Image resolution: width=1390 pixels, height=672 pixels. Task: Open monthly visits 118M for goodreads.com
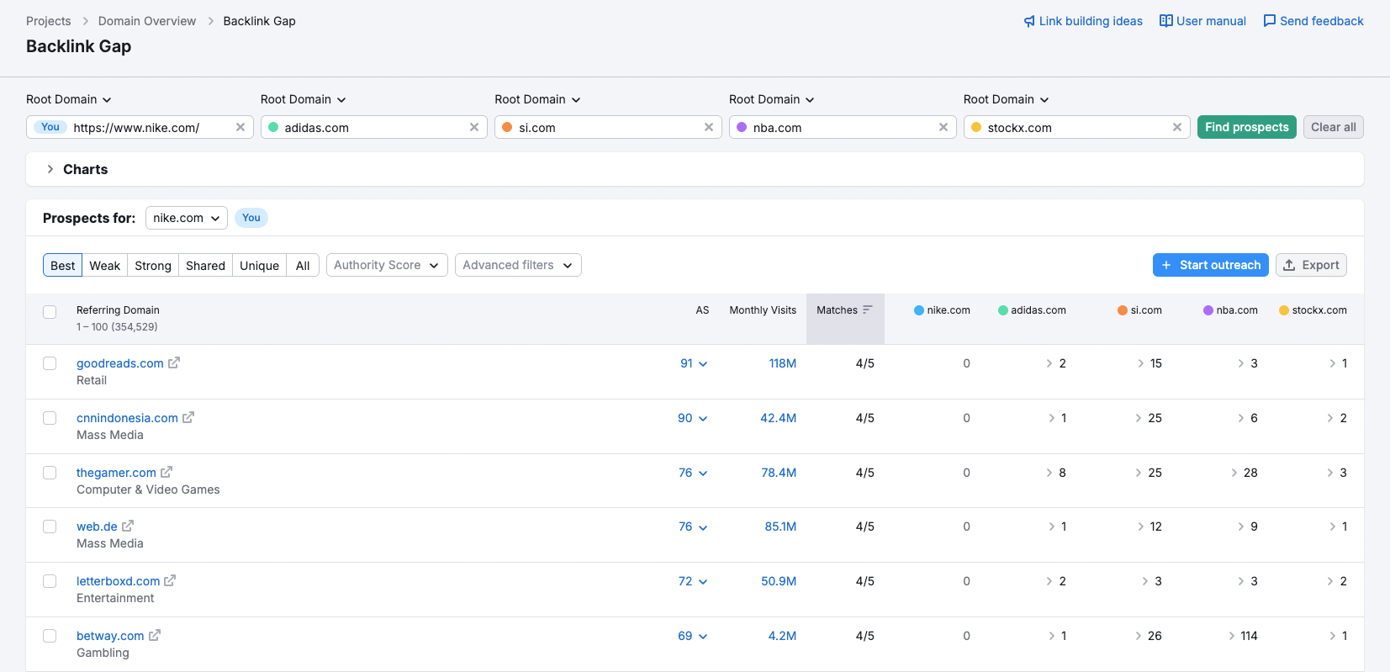point(782,363)
